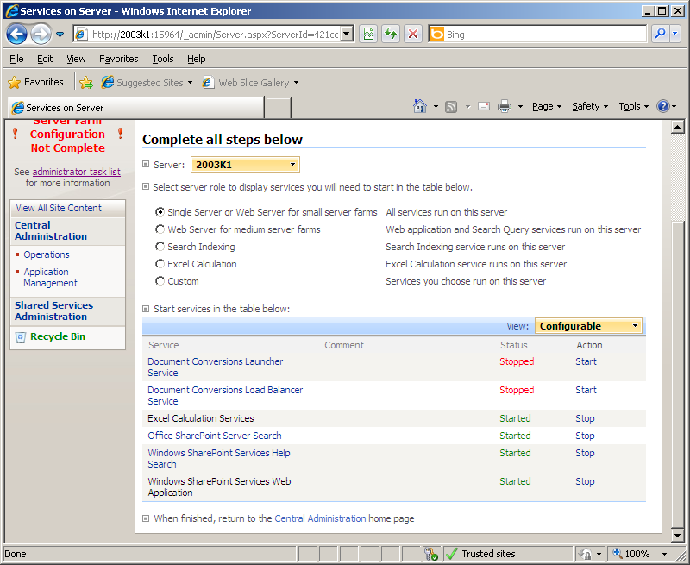This screenshot has width=690, height=565.
Task: Click the Read Mail icon
Action: 484,106
